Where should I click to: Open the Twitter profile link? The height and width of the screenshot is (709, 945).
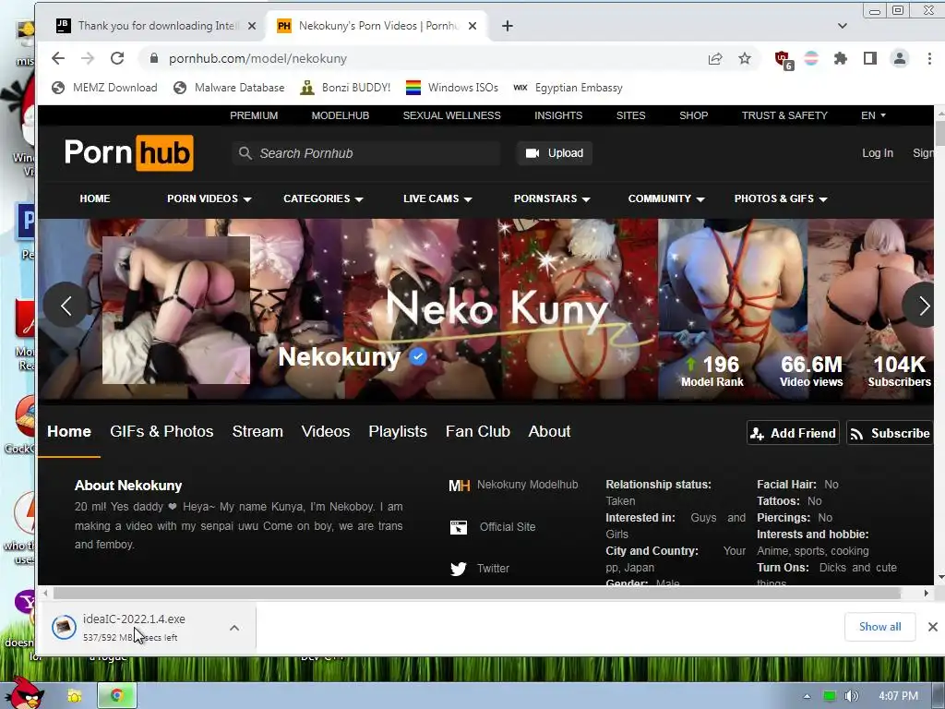(x=480, y=569)
